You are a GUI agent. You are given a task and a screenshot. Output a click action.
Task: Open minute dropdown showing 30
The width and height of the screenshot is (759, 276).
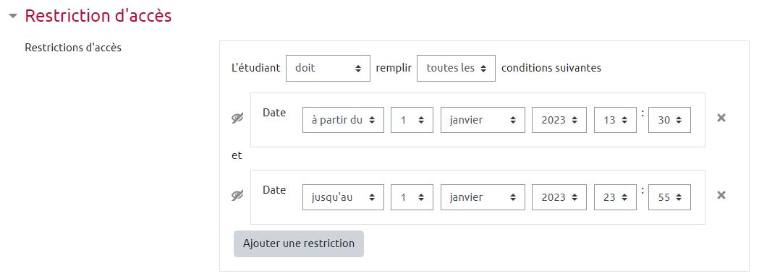669,120
